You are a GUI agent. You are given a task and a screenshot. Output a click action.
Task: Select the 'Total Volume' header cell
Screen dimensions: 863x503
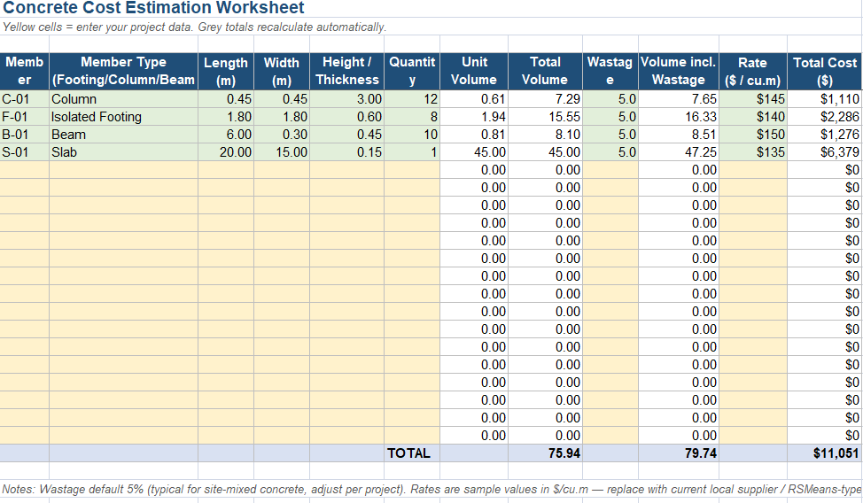click(546, 71)
